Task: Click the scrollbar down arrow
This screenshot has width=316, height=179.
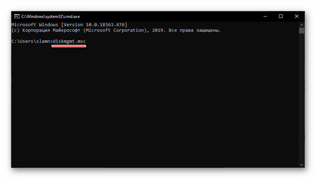Action: pyautogui.click(x=302, y=165)
